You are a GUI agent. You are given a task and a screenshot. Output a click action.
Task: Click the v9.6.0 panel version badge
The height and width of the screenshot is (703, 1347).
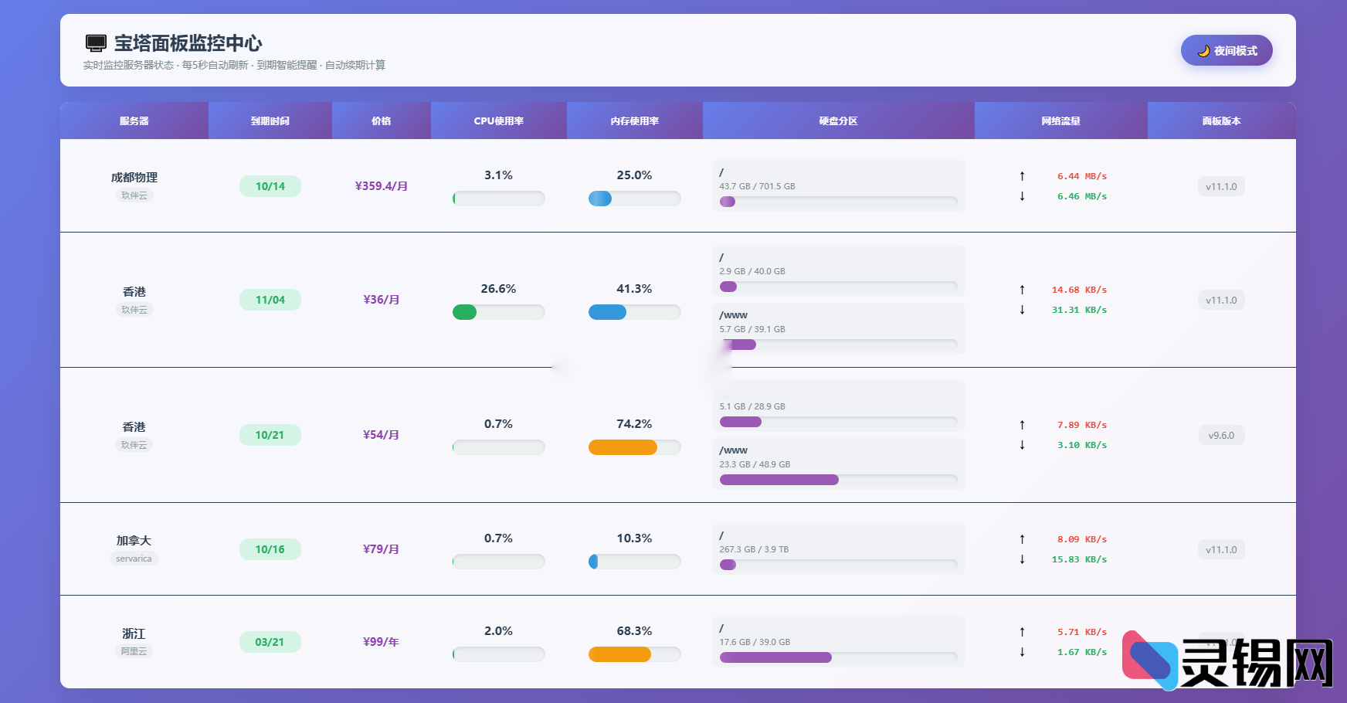(1221, 436)
